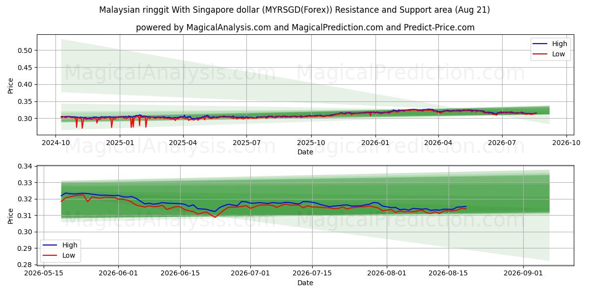Click the 0.34 tick on the bottom chart's price axis
The width and height of the screenshot is (589, 294).
[26, 167]
